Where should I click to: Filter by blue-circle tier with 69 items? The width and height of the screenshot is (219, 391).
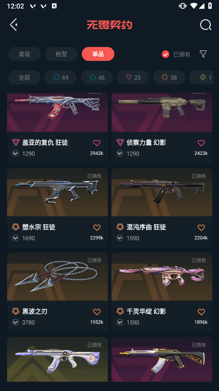coord(61,78)
